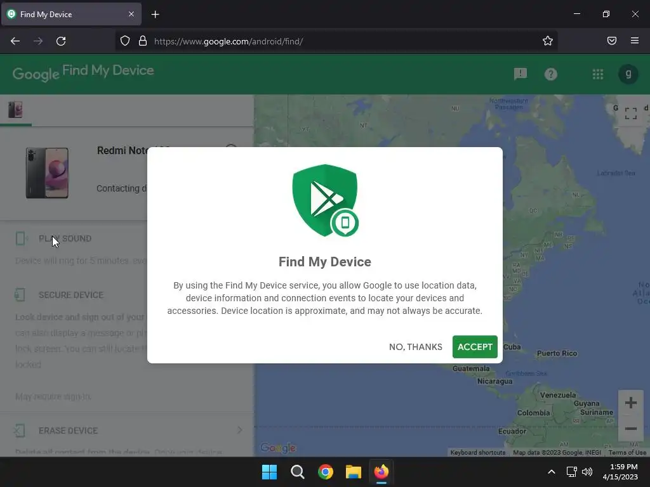Open the Windows Start menu

(269, 472)
